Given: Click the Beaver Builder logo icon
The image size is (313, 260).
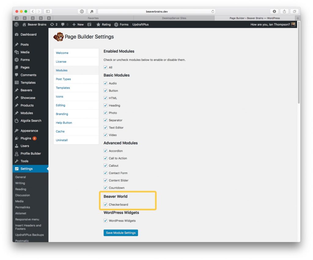Looking at the screenshot, I should [x=58, y=37].
